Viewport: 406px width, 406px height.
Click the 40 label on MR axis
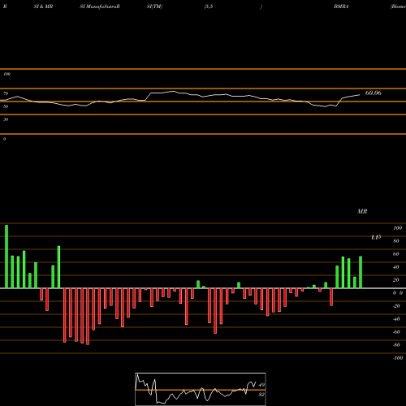pos(396,267)
